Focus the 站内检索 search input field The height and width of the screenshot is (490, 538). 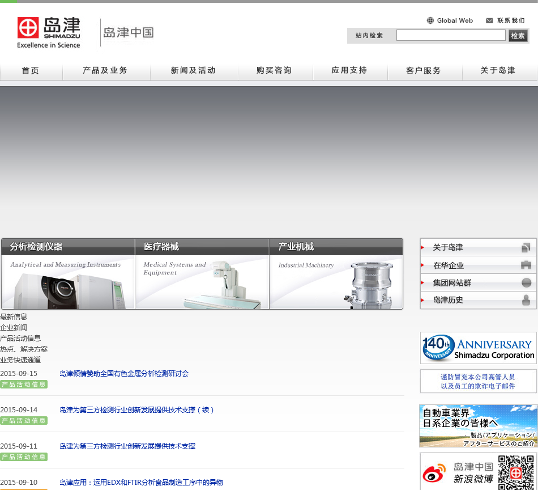pos(451,35)
